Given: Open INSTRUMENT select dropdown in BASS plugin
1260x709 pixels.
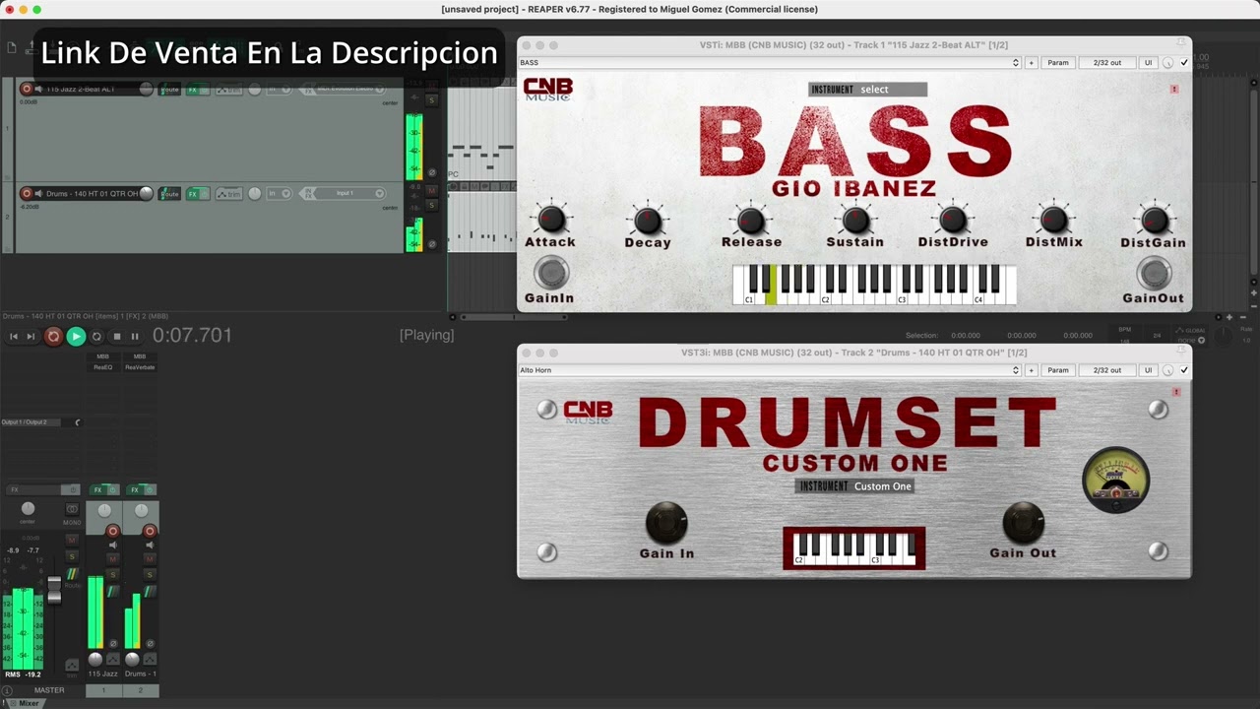Looking at the screenshot, I should click(867, 90).
